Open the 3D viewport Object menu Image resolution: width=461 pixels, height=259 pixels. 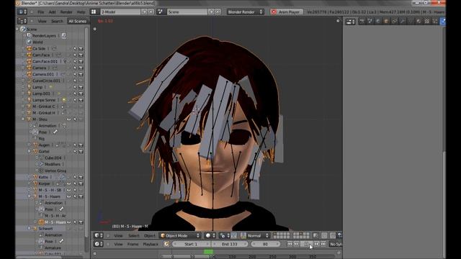click(149, 235)
